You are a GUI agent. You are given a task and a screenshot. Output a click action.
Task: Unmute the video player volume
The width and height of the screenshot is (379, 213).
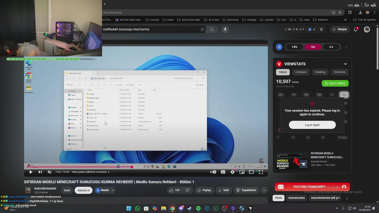[x=49, y=172]
